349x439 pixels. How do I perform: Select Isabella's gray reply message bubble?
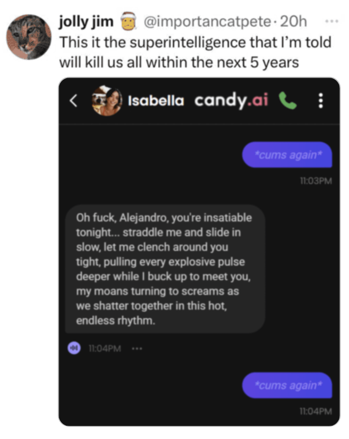(x=165, y=269)
